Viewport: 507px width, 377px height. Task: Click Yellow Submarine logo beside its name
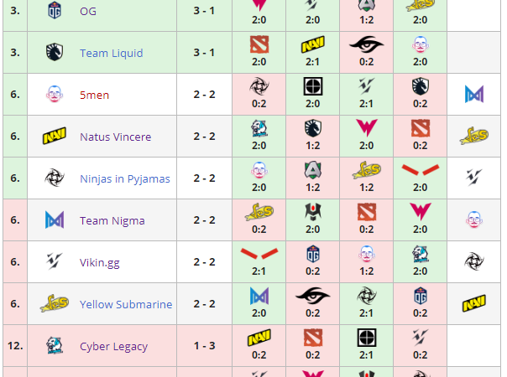55,303
